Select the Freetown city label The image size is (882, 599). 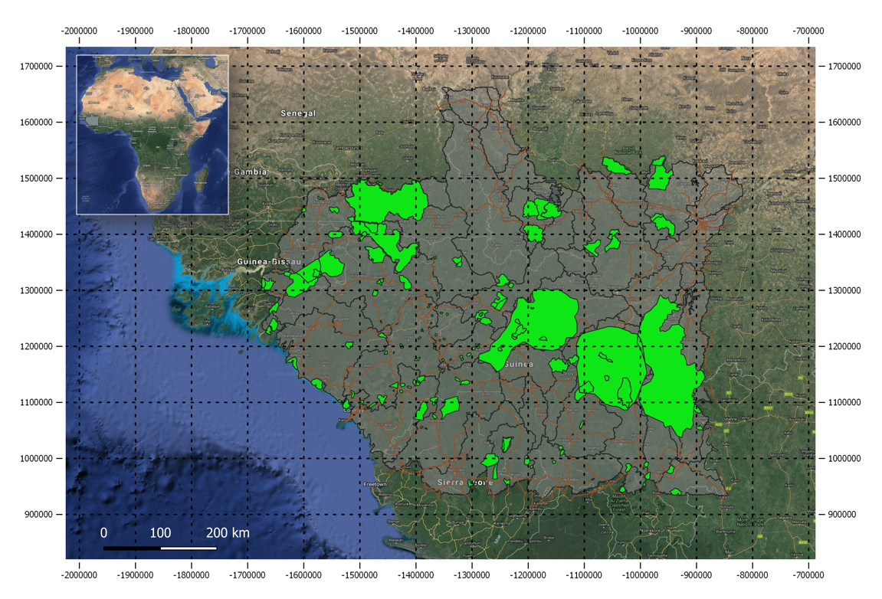[x=375, y=484]
